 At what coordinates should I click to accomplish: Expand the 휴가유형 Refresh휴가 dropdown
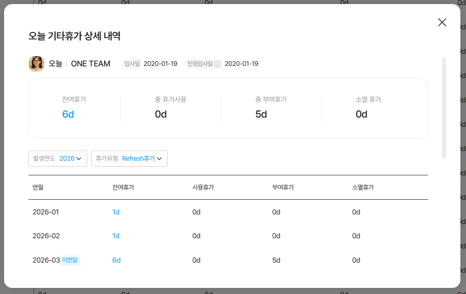pos(129,159)
